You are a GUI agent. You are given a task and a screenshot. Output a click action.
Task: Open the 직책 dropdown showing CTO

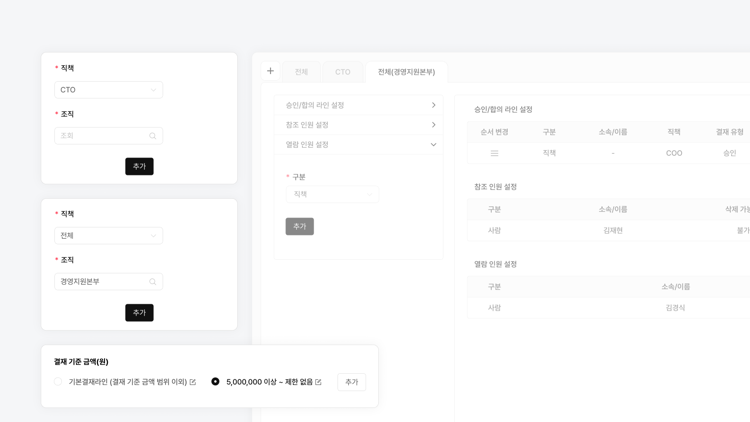click(x=109, y=90)
